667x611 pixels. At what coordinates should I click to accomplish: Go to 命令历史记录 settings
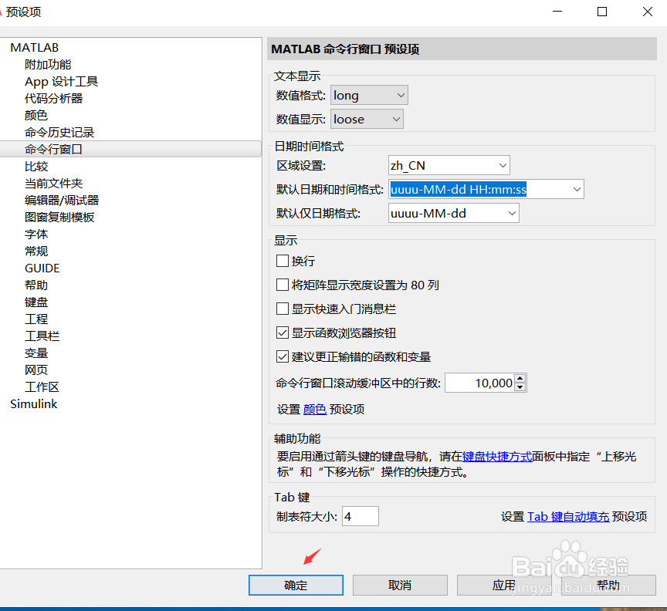[59, 133]
